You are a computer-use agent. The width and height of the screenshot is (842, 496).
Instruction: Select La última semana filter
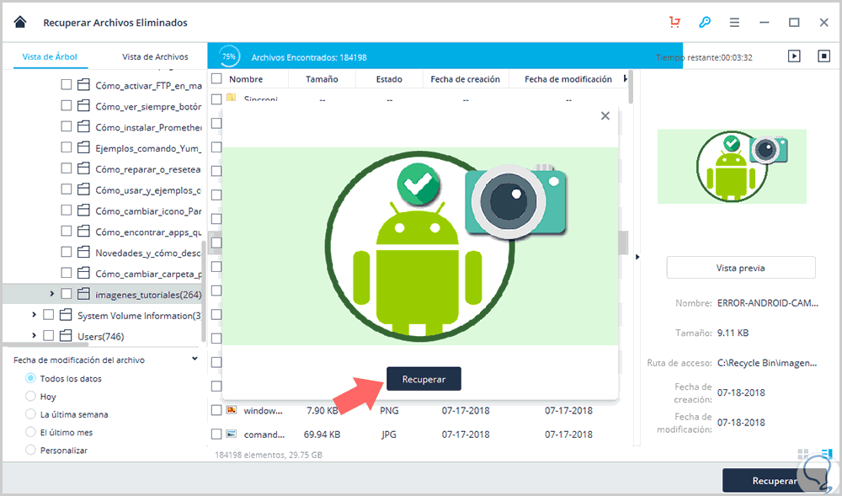point(30,414)
